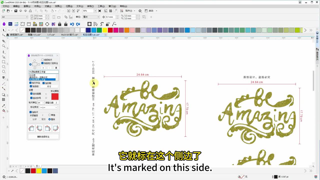Activate the Text (字) tool

(3, 77)
